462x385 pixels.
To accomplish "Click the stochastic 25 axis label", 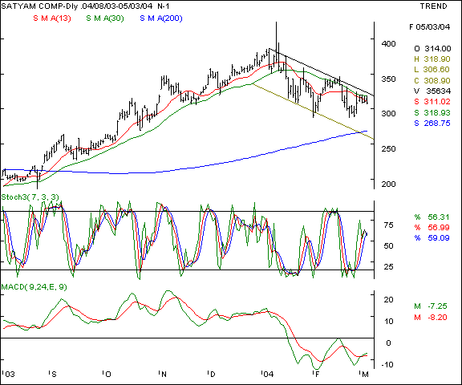I will (x=389, y=267).
